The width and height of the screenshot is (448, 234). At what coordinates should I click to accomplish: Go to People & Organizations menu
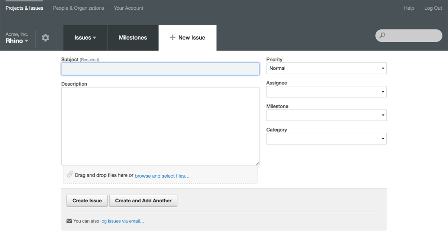[x=78, y=8]
